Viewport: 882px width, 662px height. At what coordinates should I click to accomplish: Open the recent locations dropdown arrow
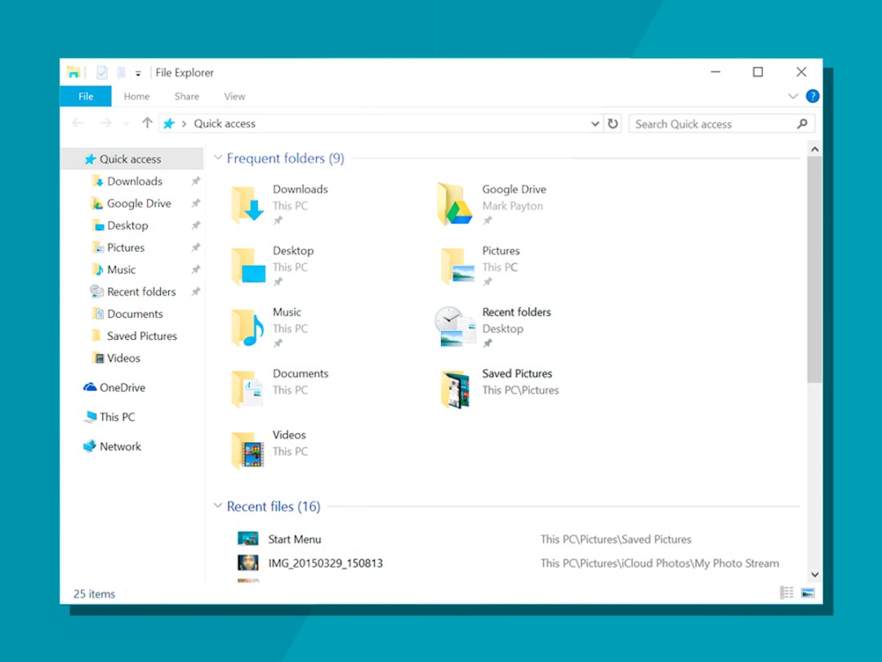(127, 124)
